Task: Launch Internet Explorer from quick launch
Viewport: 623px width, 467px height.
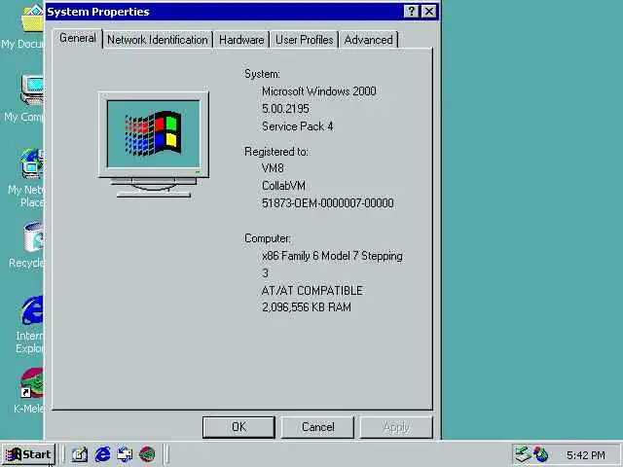Action: 102,454
